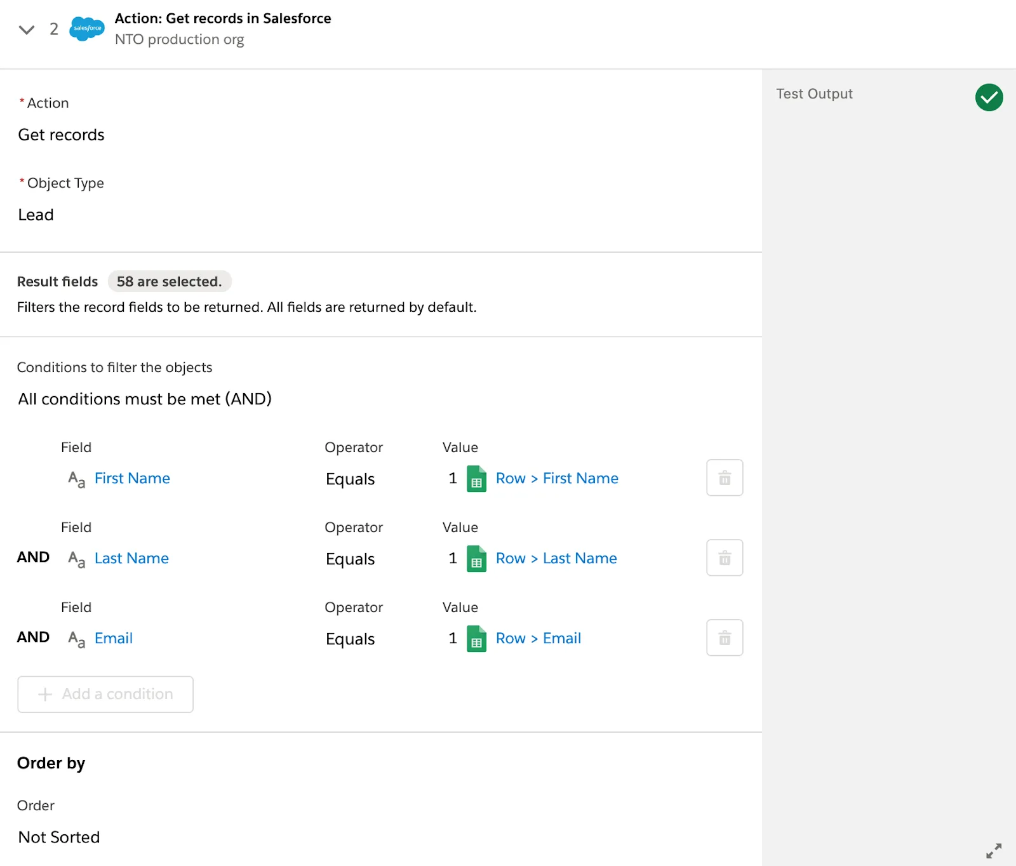Click the 58 are selected badge

pyautogui.click(x=169, y=281)
